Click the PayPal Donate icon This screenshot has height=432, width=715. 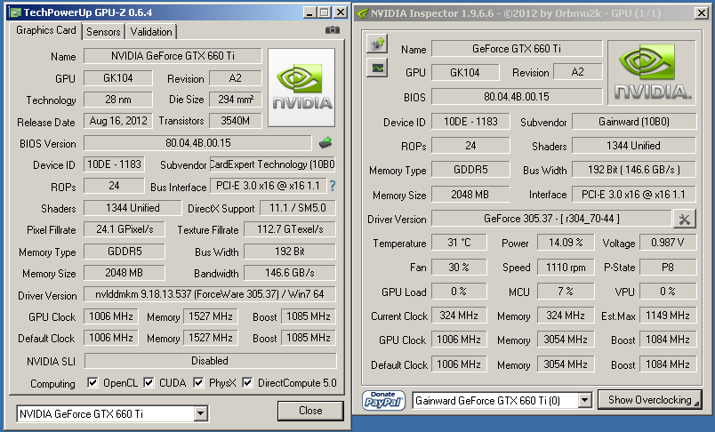click(x=384, y=401)
